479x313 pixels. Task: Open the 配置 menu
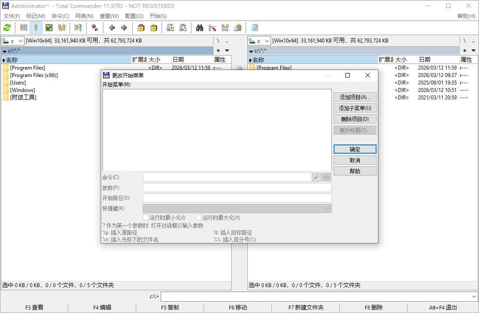(x=134, y=16)
